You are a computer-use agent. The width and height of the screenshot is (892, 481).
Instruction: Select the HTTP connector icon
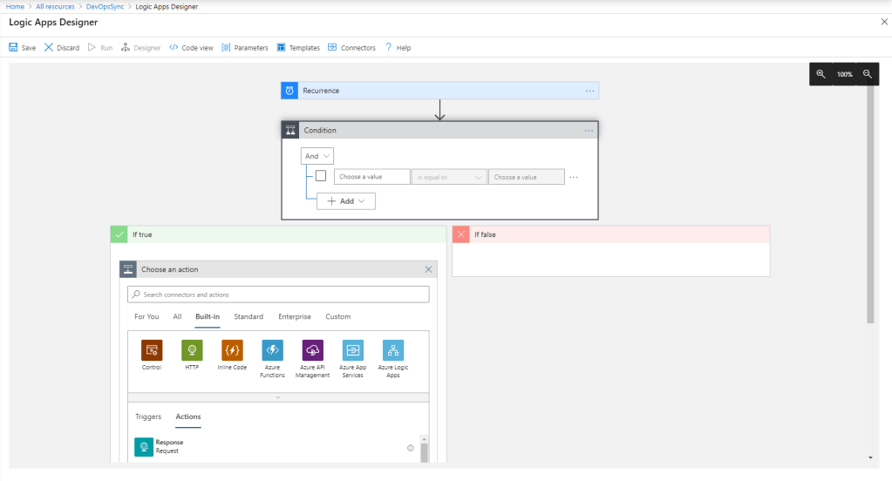pos(192,350)
